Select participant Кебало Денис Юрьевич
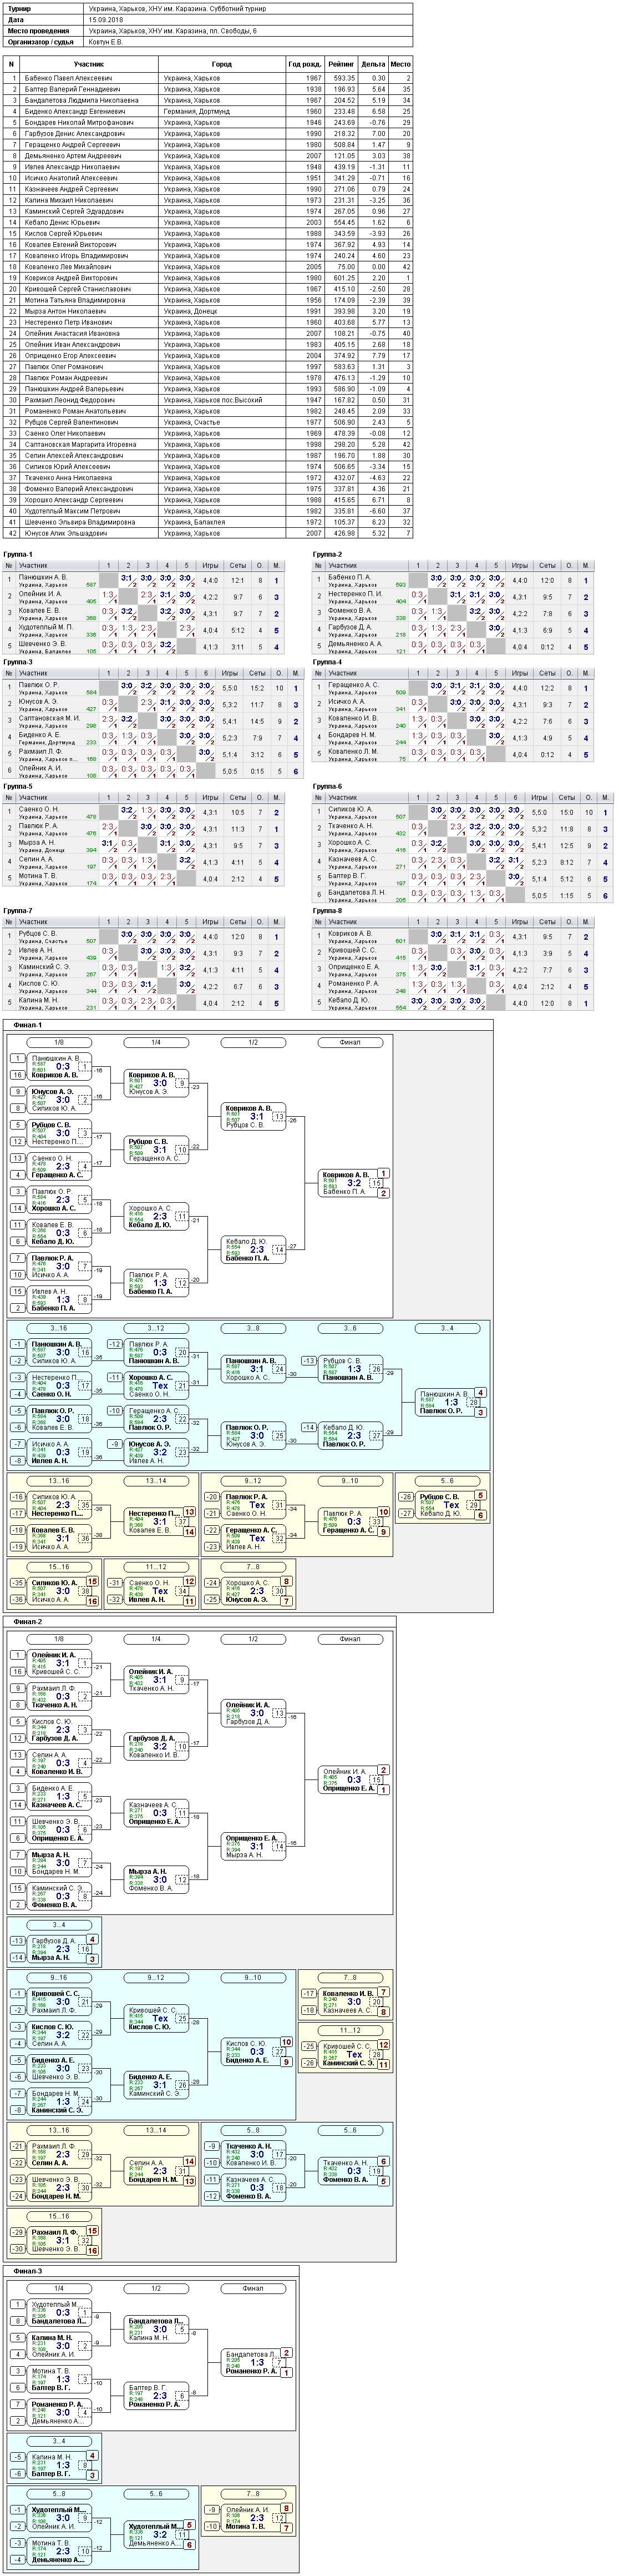 click(63, 222)
